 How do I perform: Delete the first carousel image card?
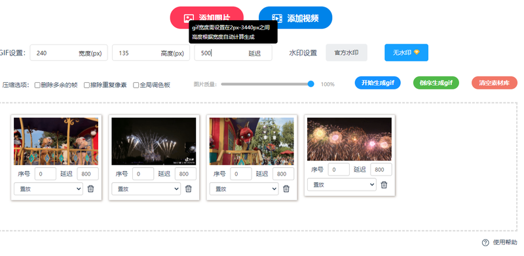tap(90, 189)
